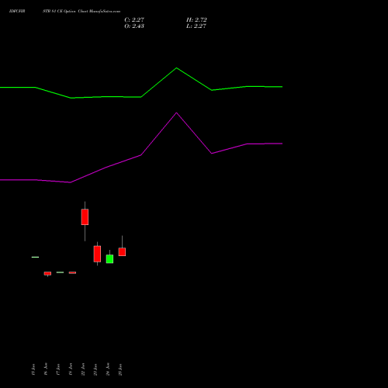Click the low value L: 2.27
Viewport: 388px width, 388px height.
pyautogui.click(x=196, y=26)
